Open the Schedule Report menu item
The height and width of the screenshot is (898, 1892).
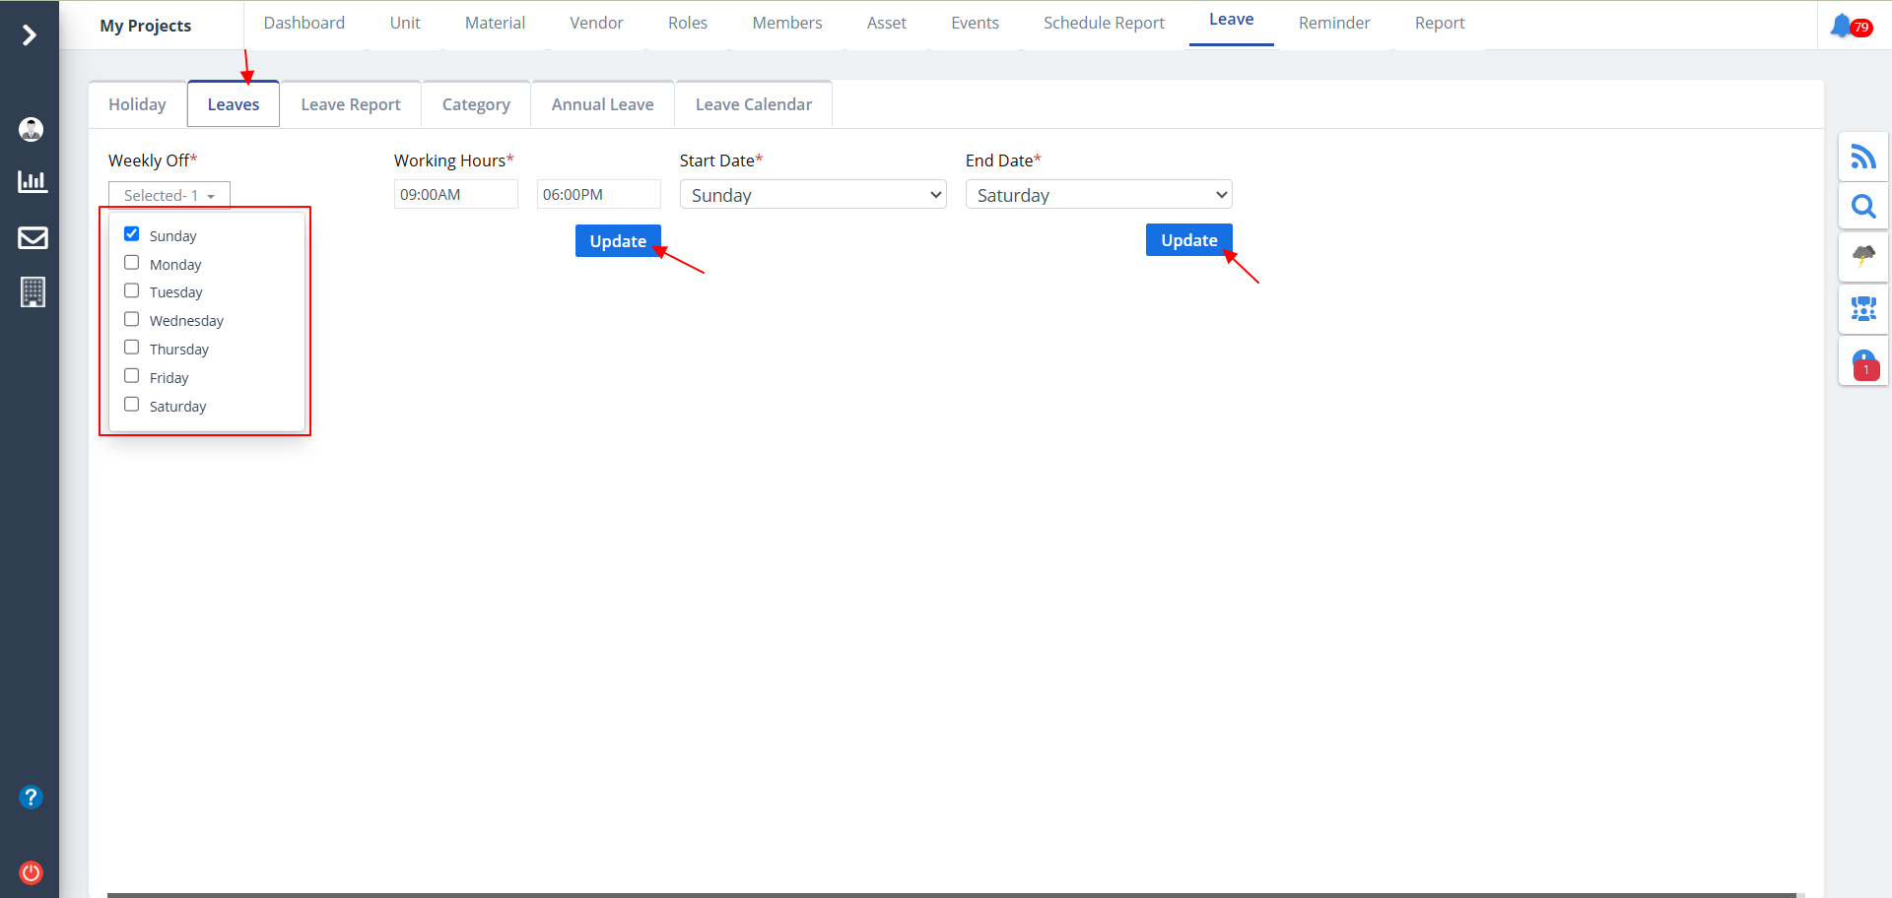[x=1104, y=23]
